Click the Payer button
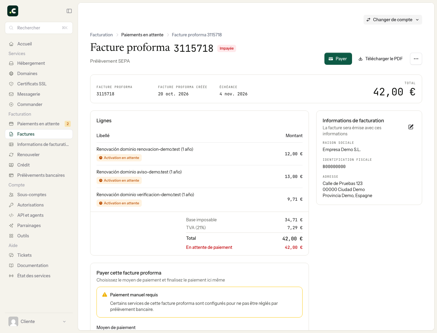The width and height of the screenshot is (437, 333). (x=338, y=59)
